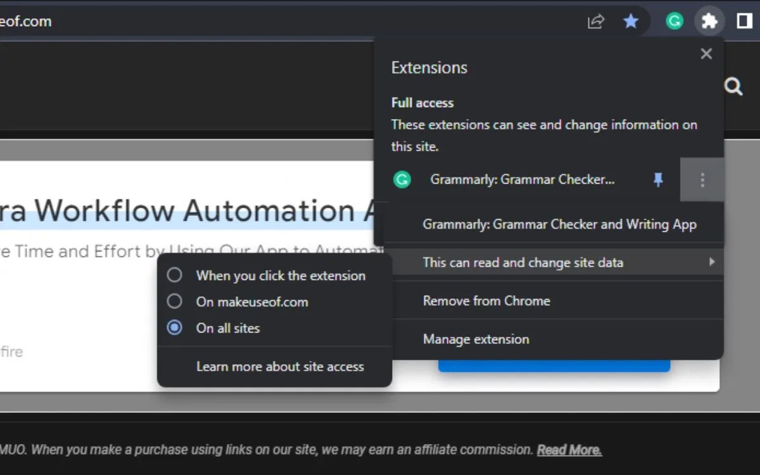Unpin Grammarly using the pin icon
760x475 pixels.
pyautogui.click(x=658, y=180)
